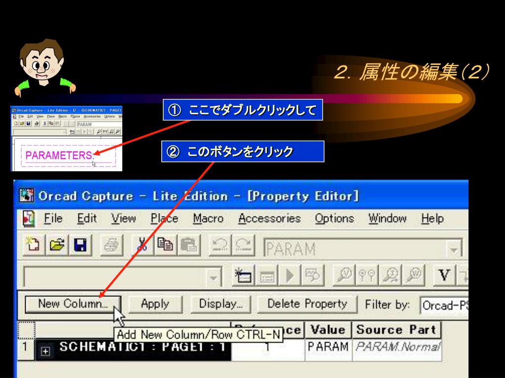Image resolution: width=505 pixels, height=378 pixels.
Task: Click the View Simulation Results icon
Action: [312, 276]
